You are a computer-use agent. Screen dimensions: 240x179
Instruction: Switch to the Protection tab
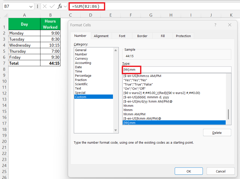183,36
